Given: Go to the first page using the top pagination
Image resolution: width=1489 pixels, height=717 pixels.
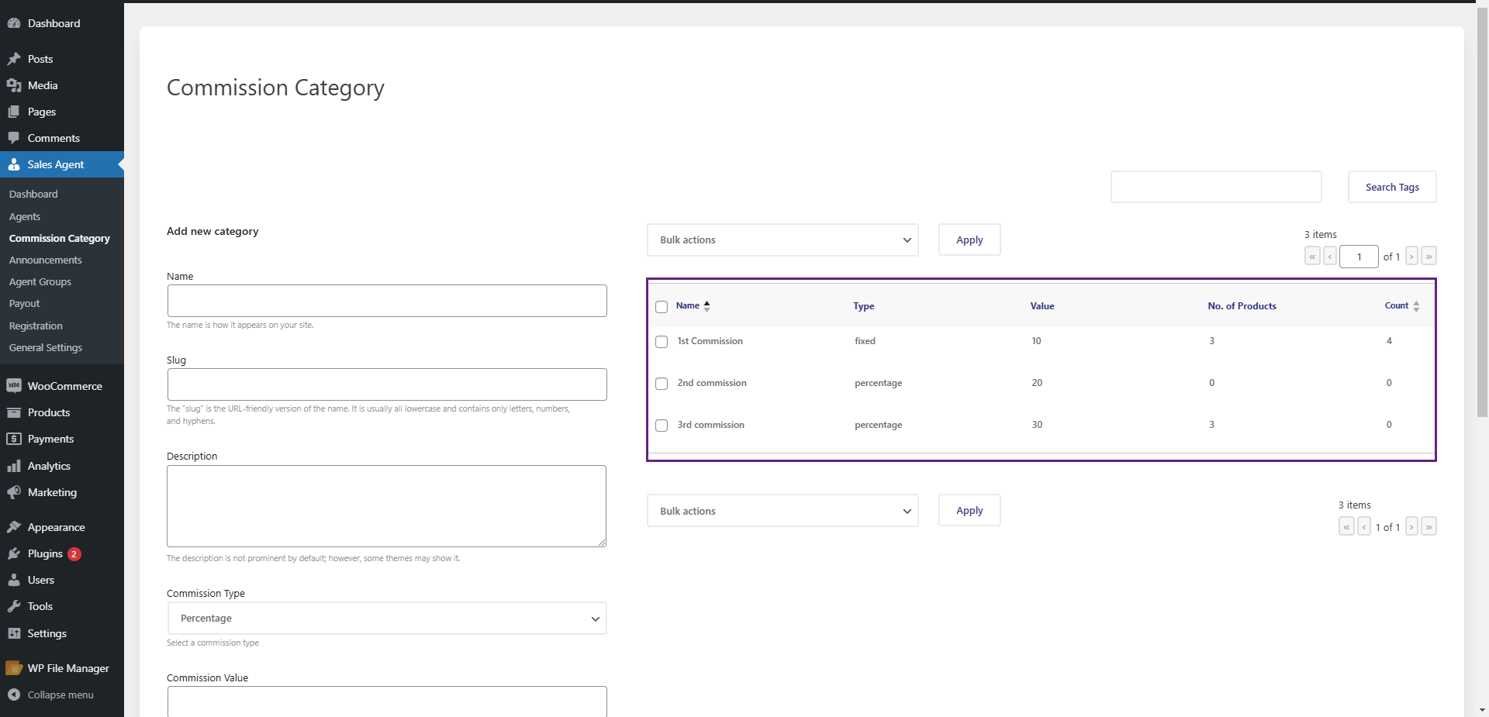Looking at the screenshot, I should tap(1312, 256).
